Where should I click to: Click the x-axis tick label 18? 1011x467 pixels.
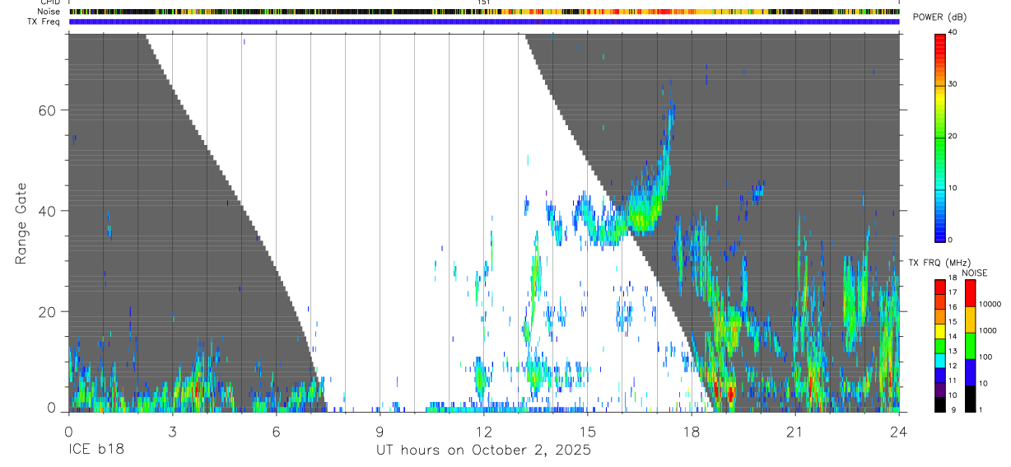tap(692, 432)
